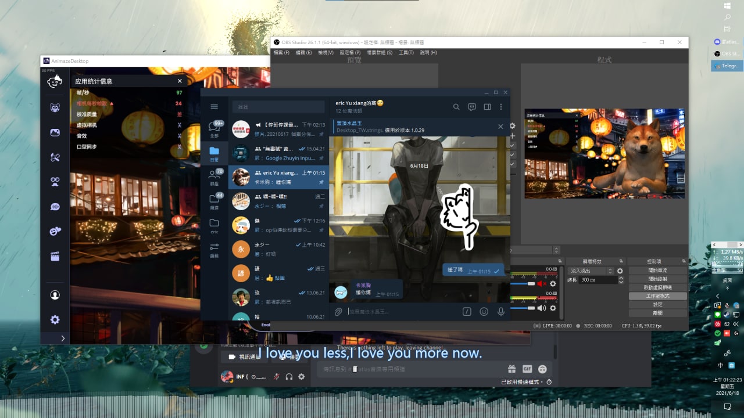This screenshot has height=418, width=744.
Task: Open Telegram chat three-dot options menu
Action: (500, 107)
